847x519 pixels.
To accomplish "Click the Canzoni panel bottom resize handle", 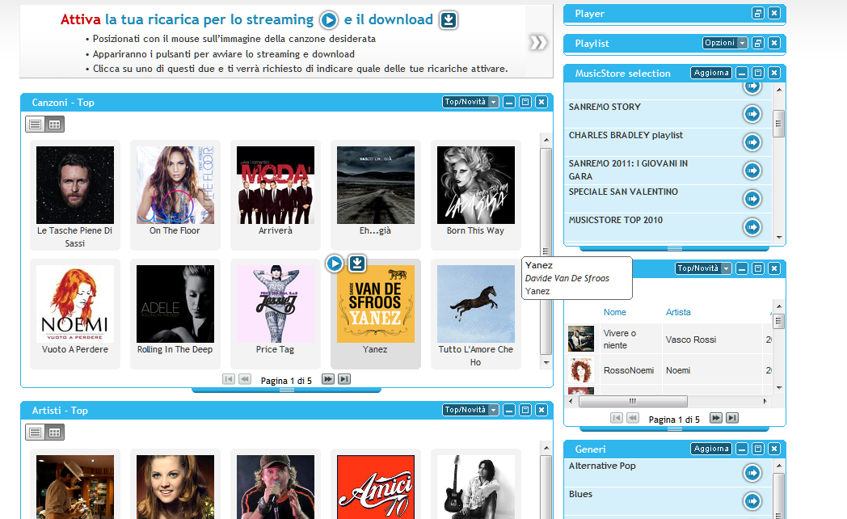I will [x=286, y=390].
